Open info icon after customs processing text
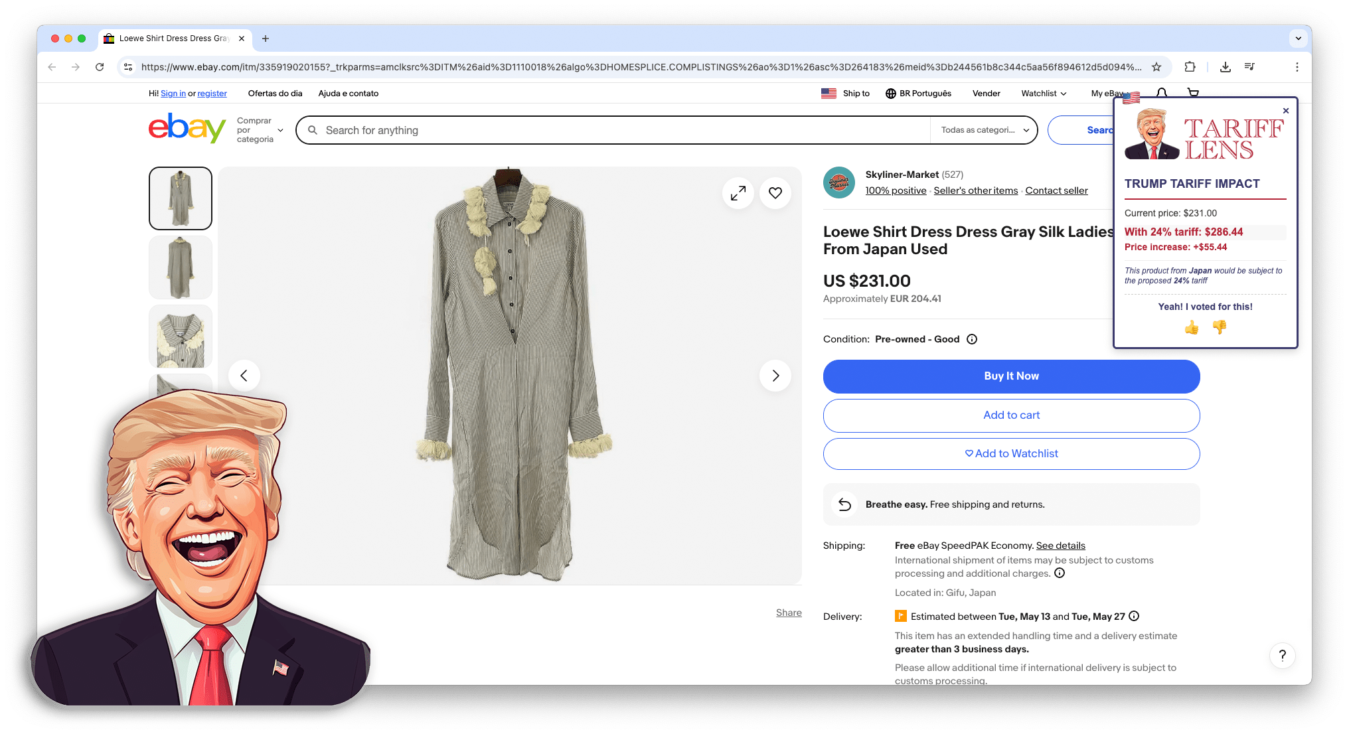Screen dimensions: 1349x734 (1060, 573)
